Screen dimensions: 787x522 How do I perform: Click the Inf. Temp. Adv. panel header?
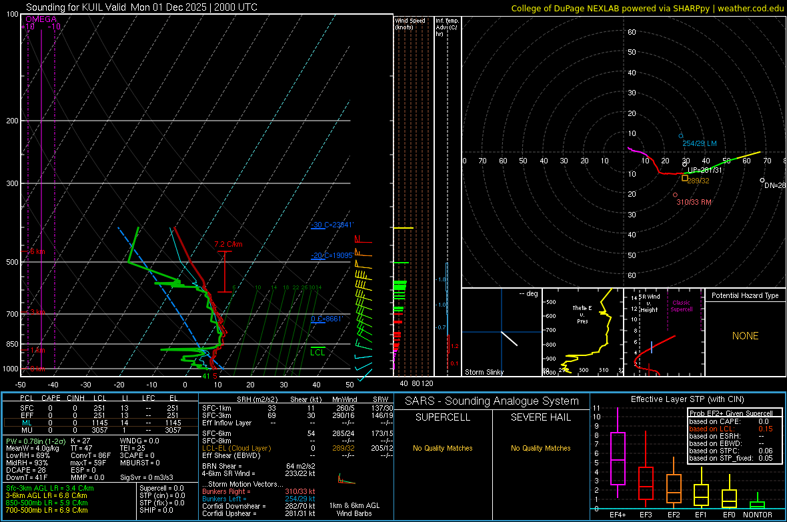447,27
